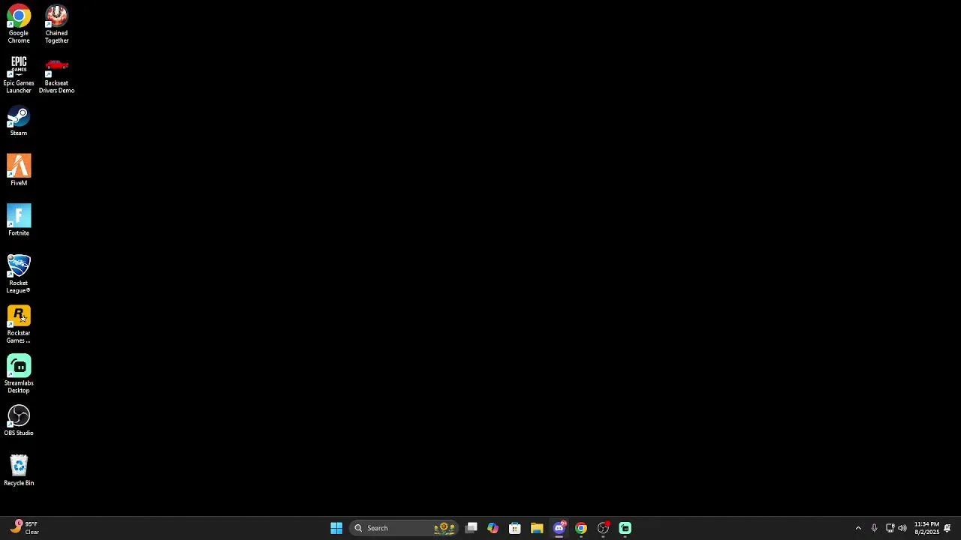Select the FiveM desktop icon
The height and width of the screenshot is (540, 961).
(19, 170)
